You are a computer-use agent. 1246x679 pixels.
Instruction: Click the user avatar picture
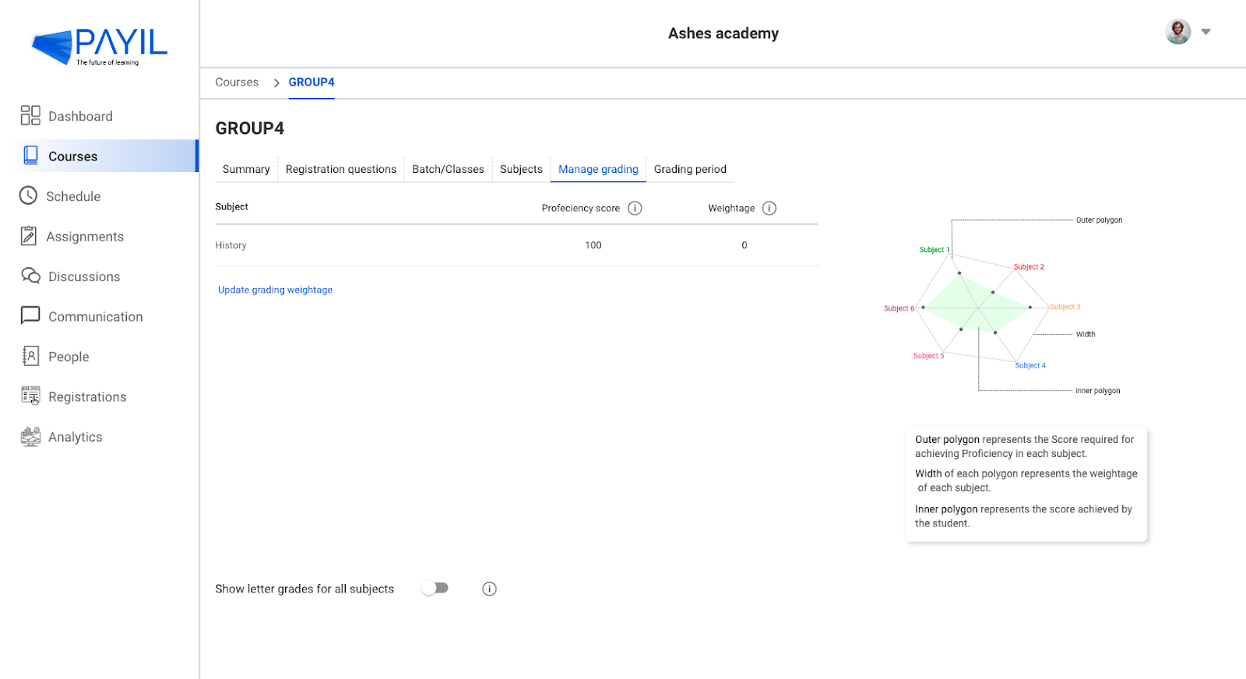pyautogui.click(x=1177, y=32)
